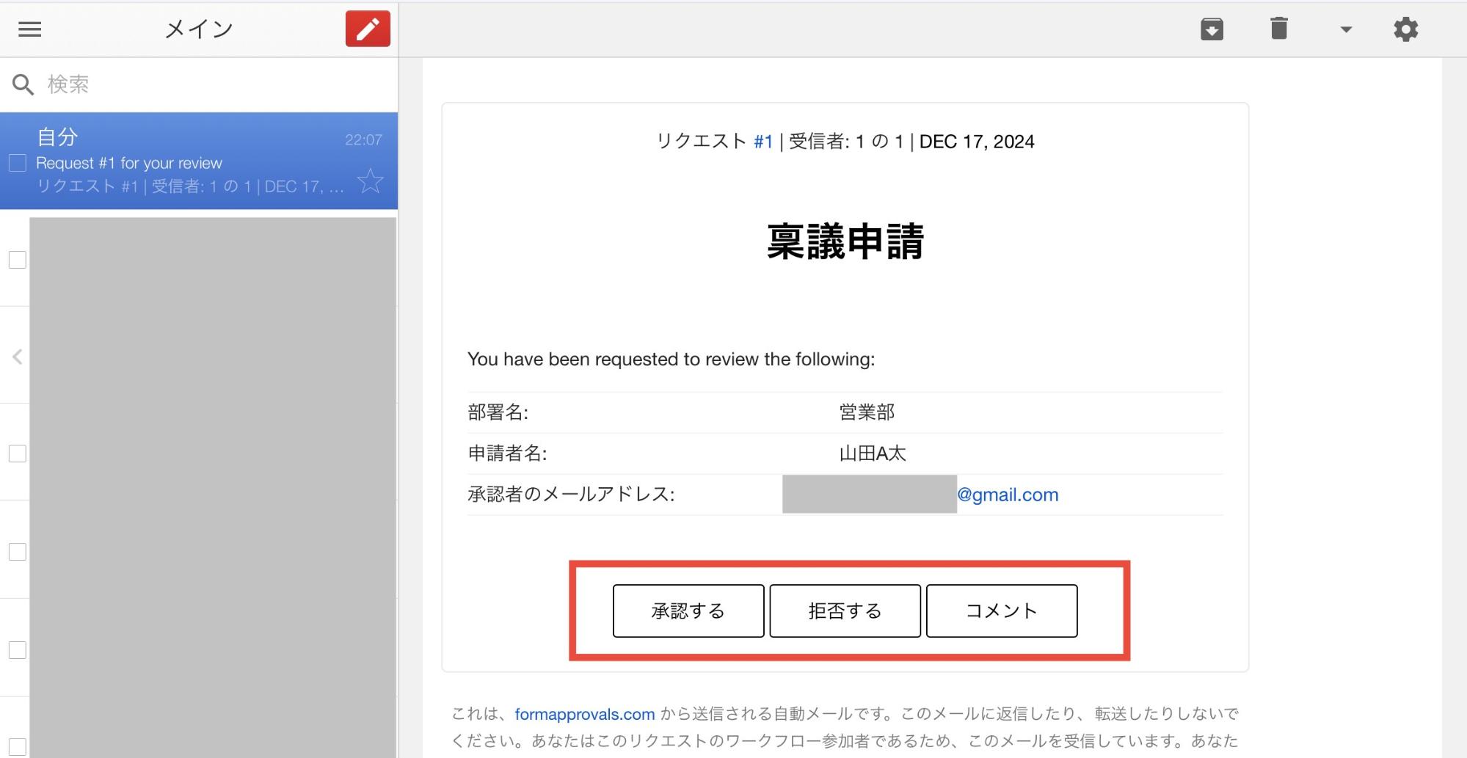The height and width of the screenshot is (758, 1467).
Task: Click the 部署名: label
Action: point(498,412)
